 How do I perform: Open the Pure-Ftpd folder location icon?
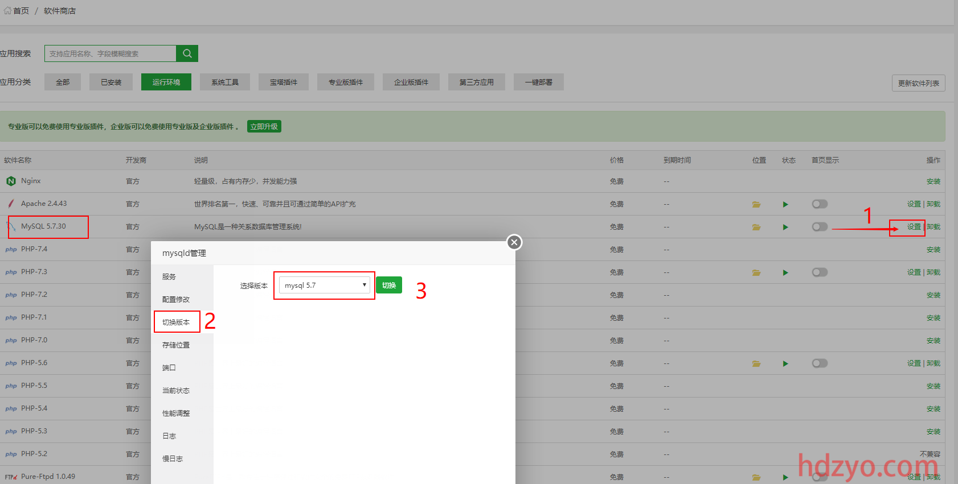click(756, 477)
